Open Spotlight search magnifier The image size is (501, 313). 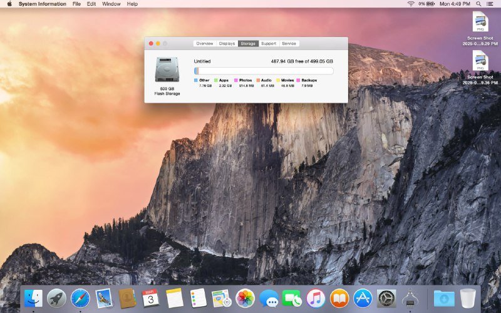click(x=478, y=4)
